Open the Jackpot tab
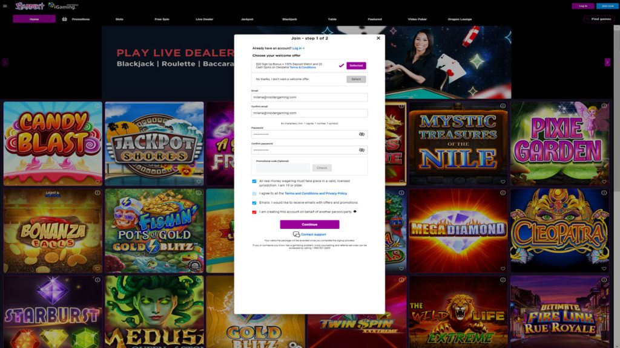Screen dimensions: 620x348 [247, 19]
